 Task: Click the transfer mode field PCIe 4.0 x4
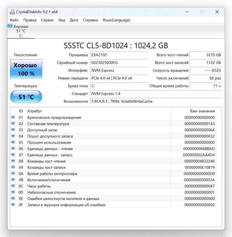click(119, 78)
